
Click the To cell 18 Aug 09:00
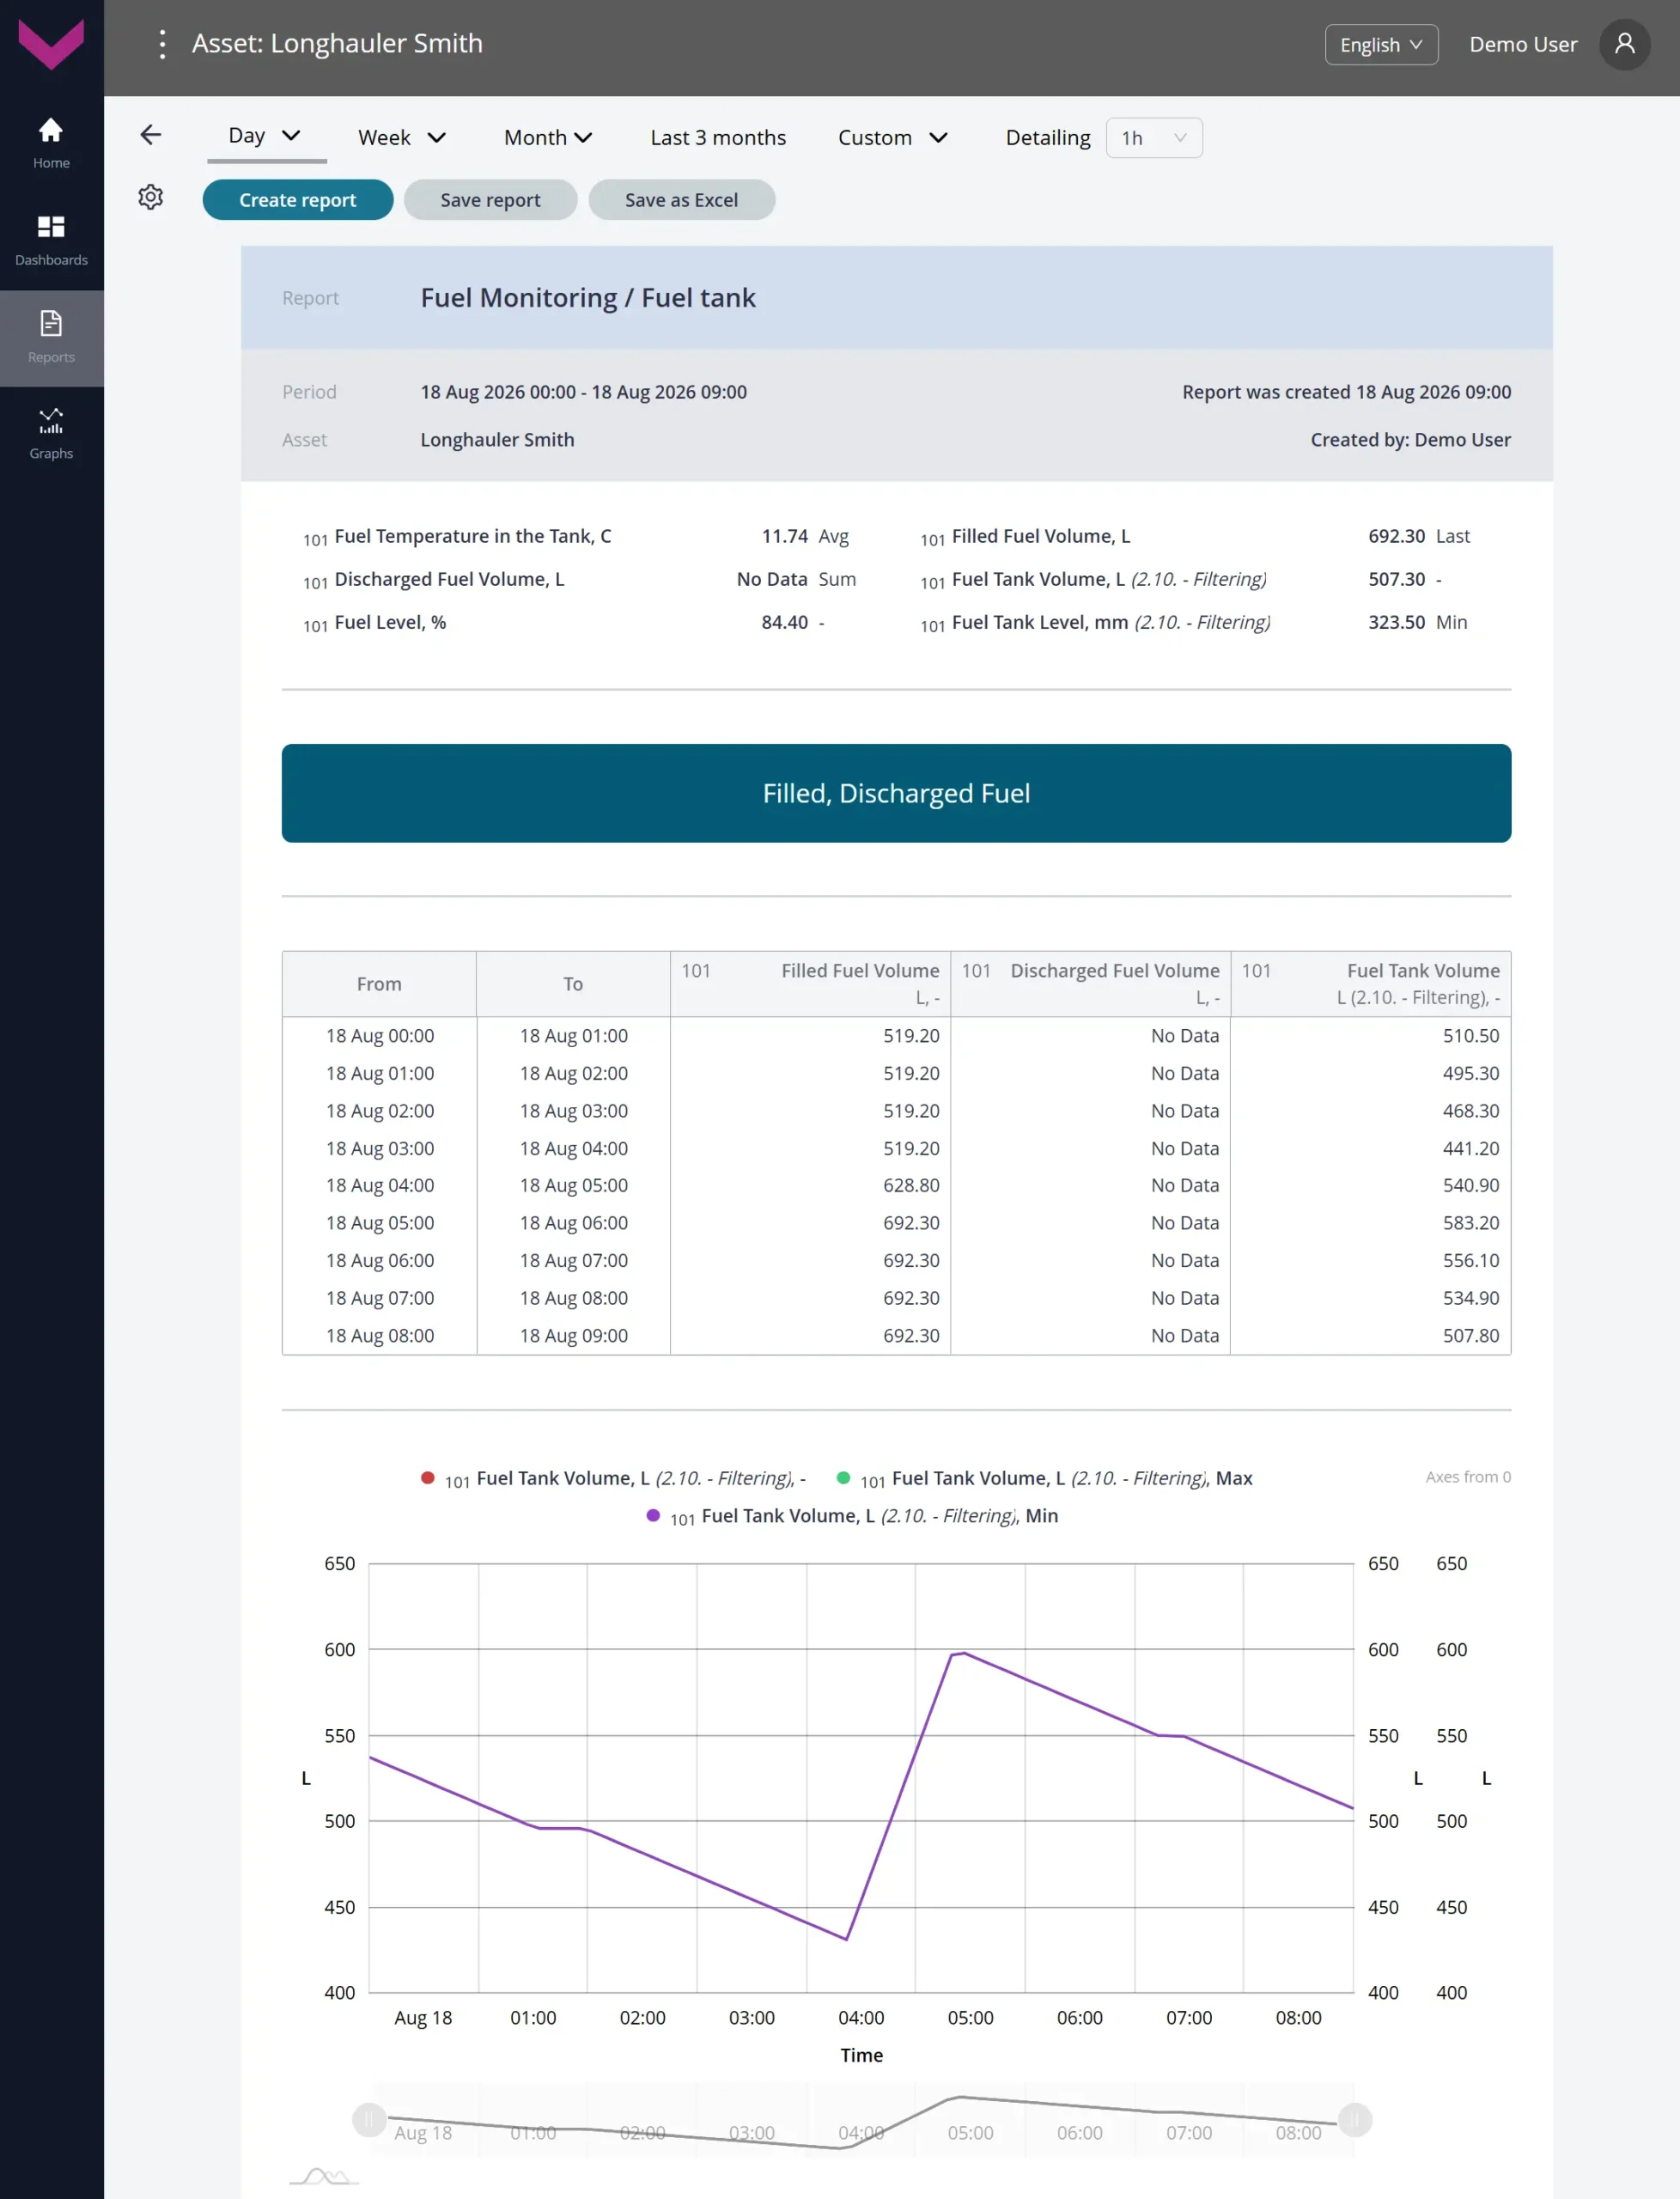[574, 1336]
